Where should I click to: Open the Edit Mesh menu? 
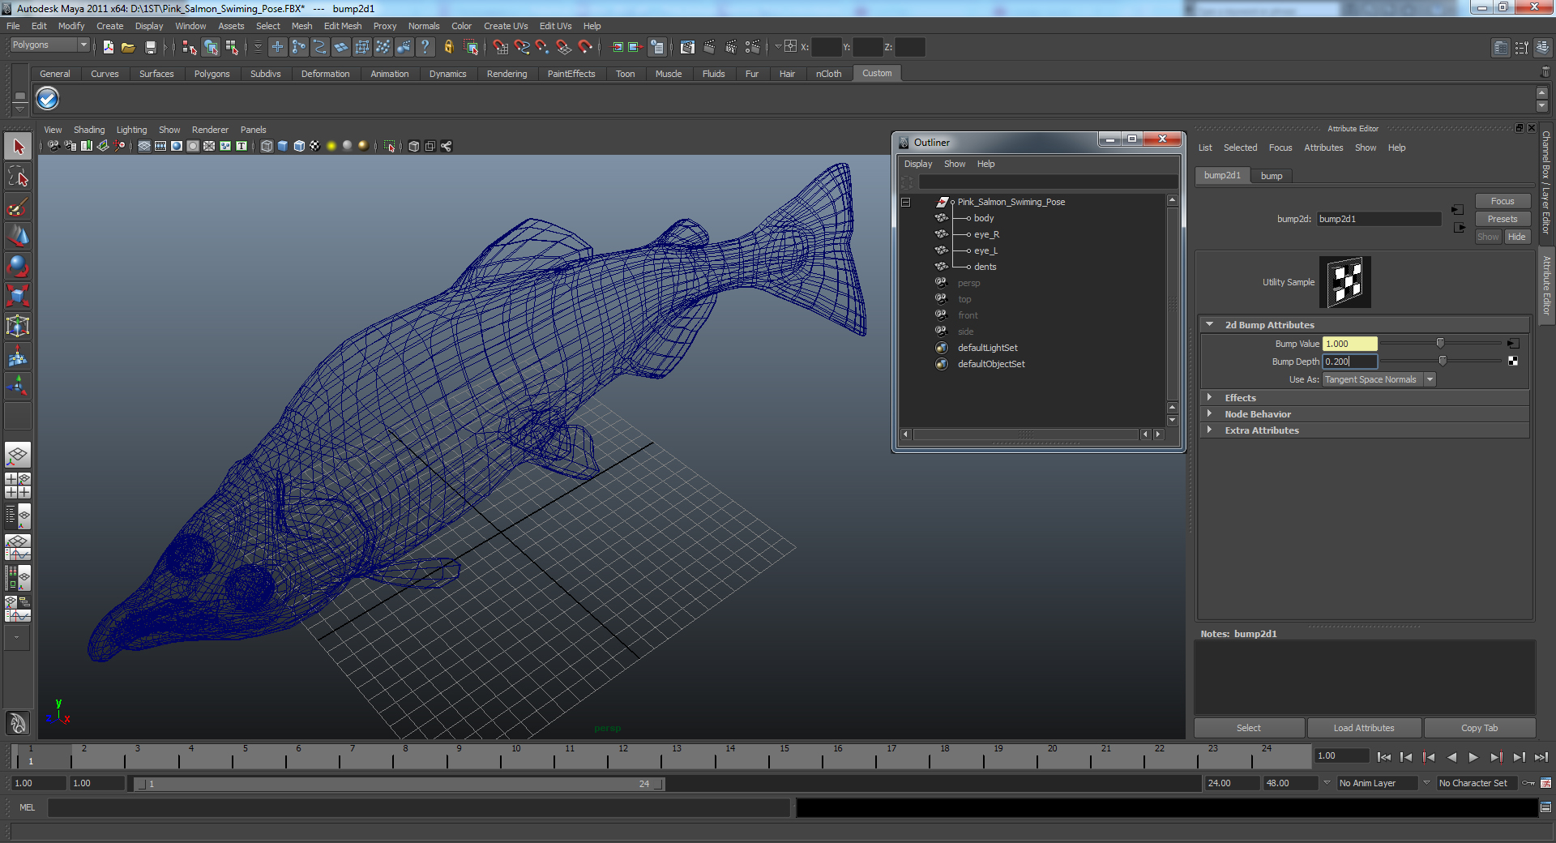pos(343,26)
